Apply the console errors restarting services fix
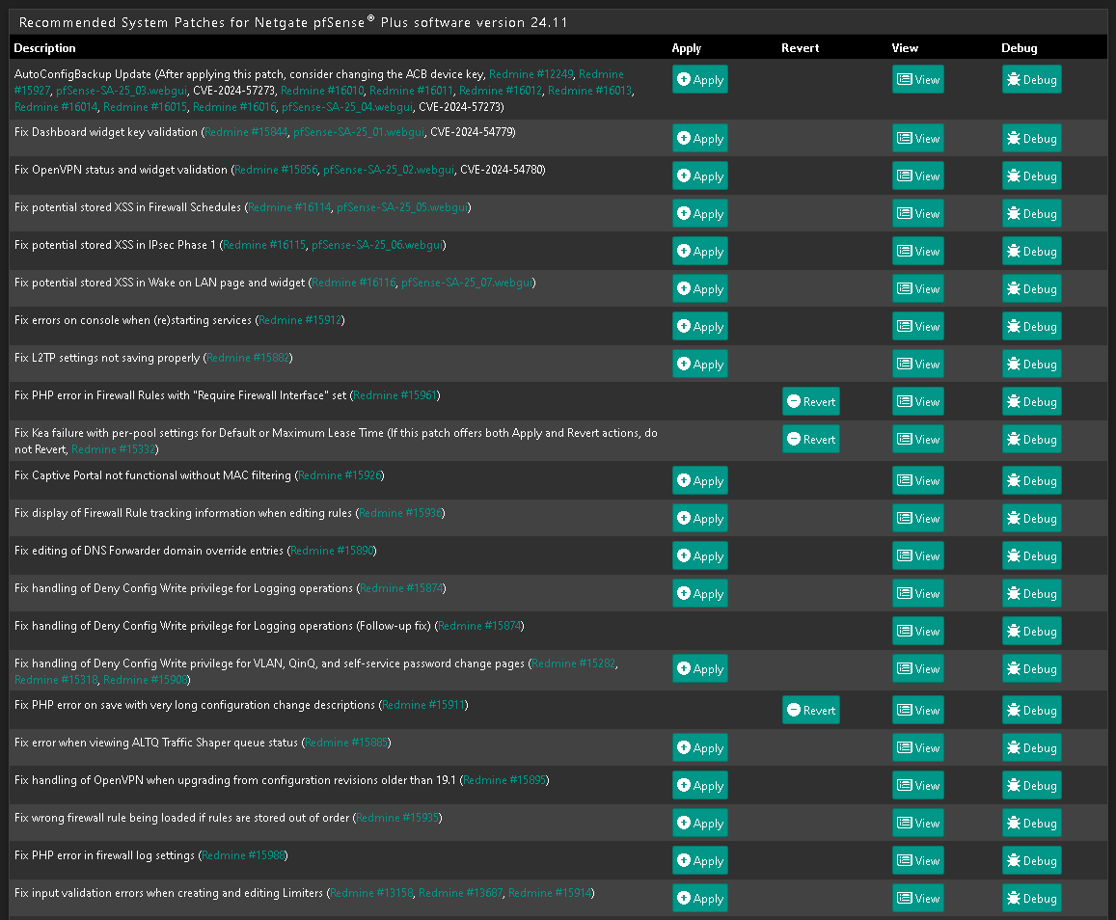Viewport: 1116px width, 920px height. coord(699,327)
